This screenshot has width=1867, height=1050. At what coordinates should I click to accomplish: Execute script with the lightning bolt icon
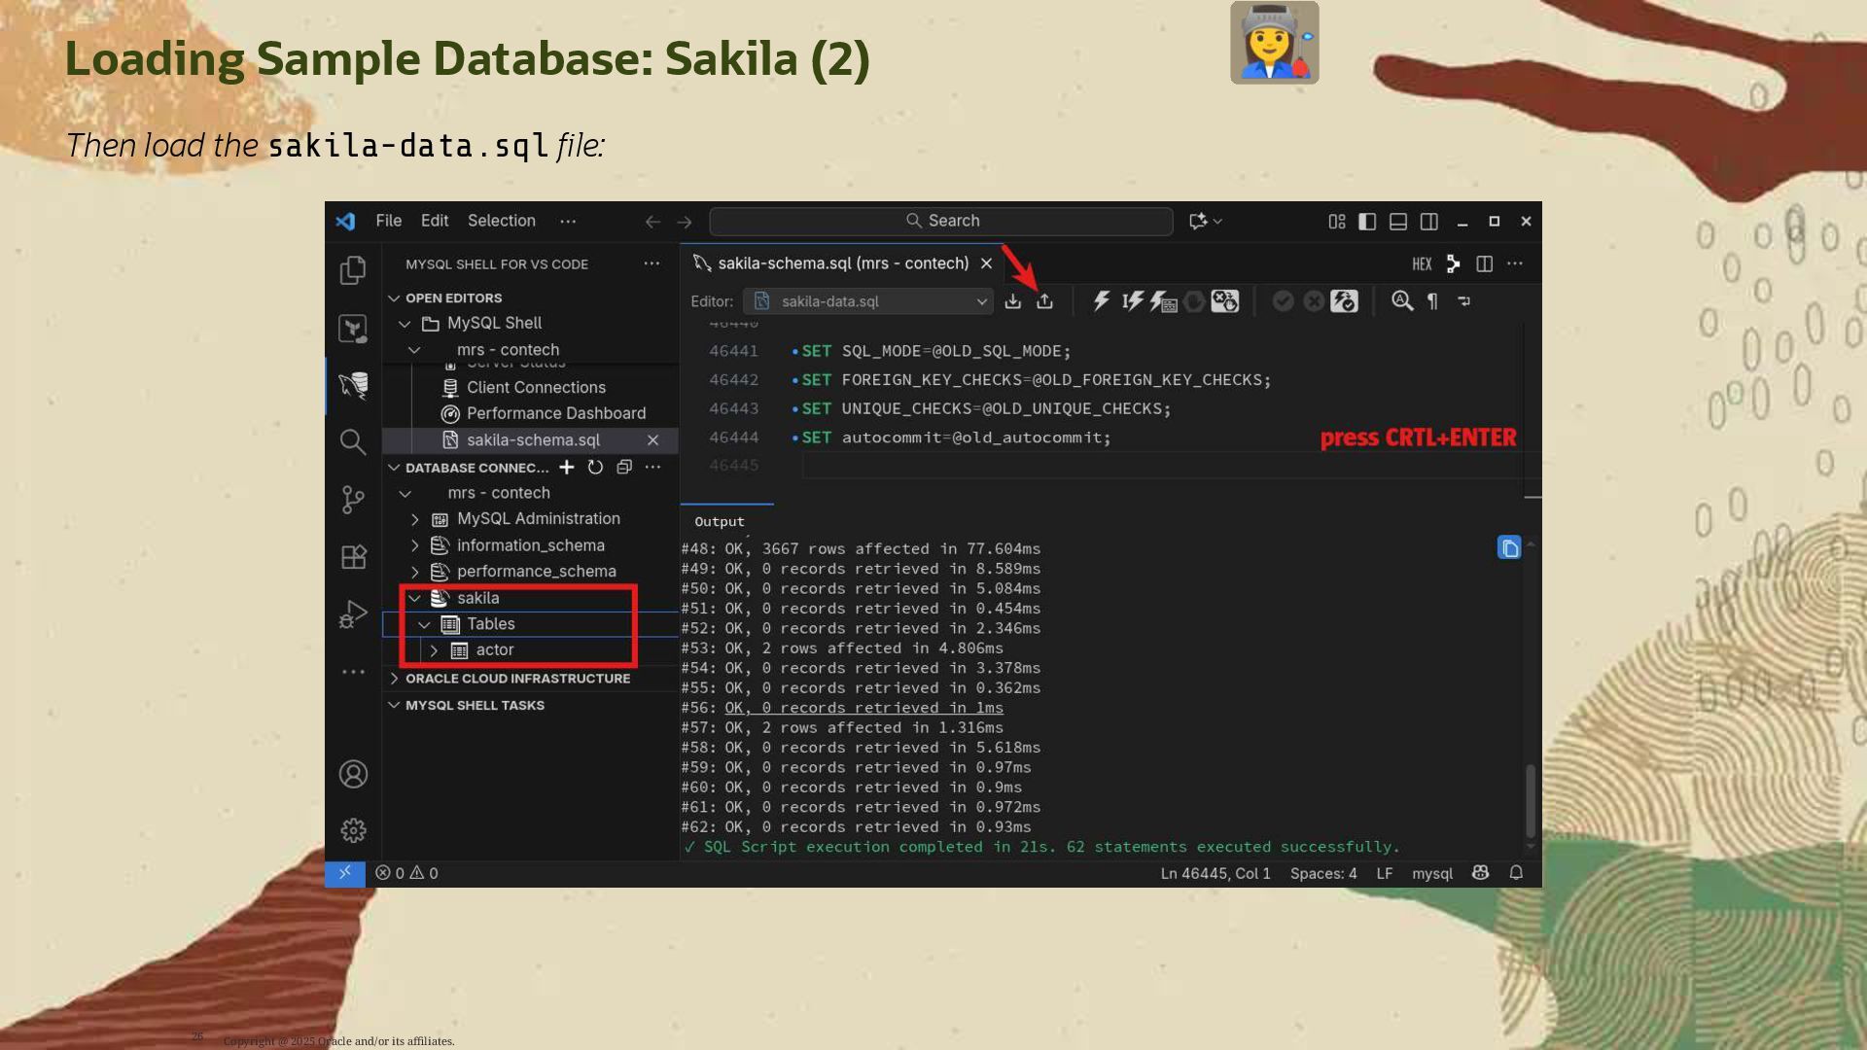click(1101, 301)
